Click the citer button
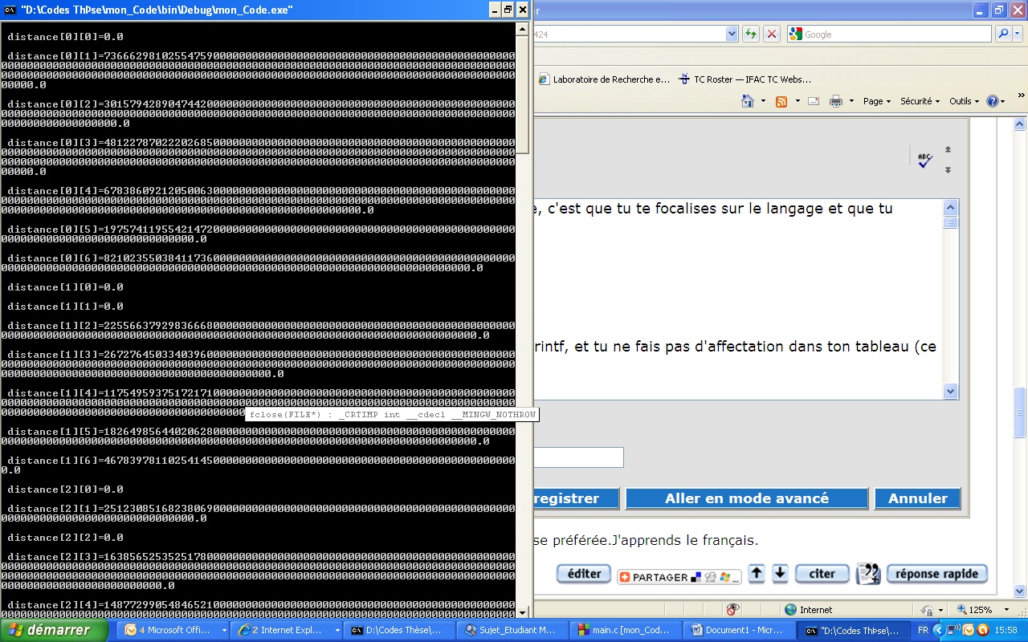Screen dimensions: 1028x642 [822, 574]
